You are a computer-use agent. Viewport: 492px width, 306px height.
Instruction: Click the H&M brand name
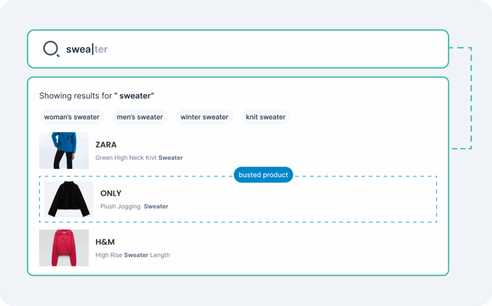105,242
